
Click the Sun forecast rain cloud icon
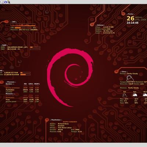pos(135,95)
